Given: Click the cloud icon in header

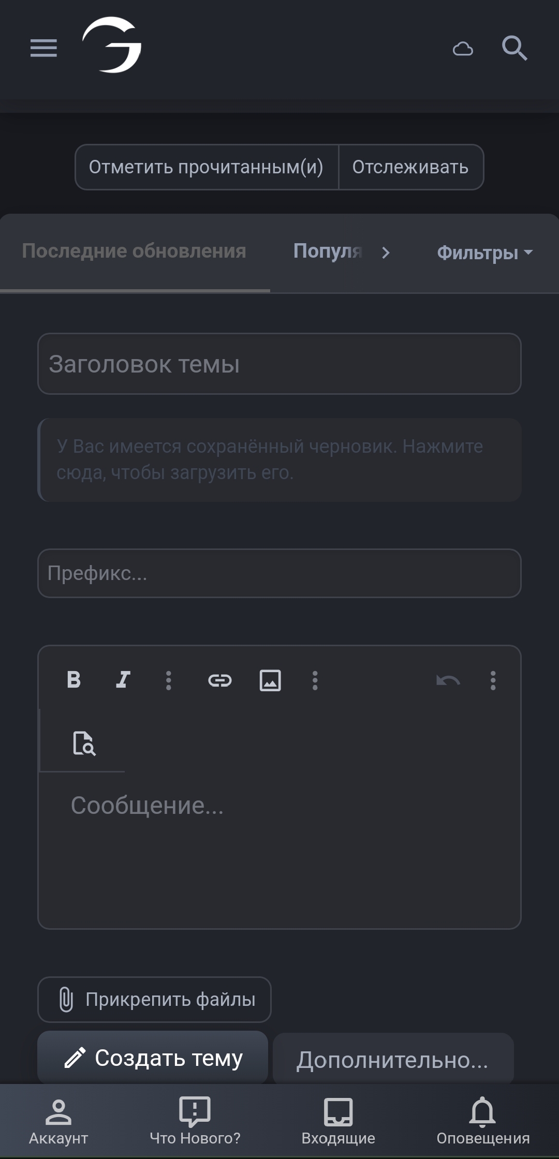Looking at the screenshot, I should [463, 49].
